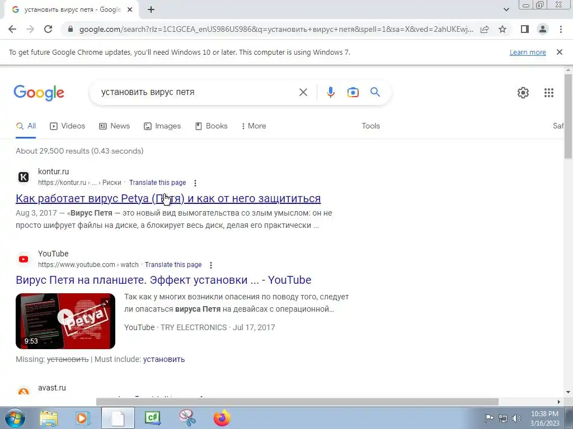Click the kontur.ru site name
The height and width of the screenshot is (429, 573).
pyautogui.click(x=53, y=171)
